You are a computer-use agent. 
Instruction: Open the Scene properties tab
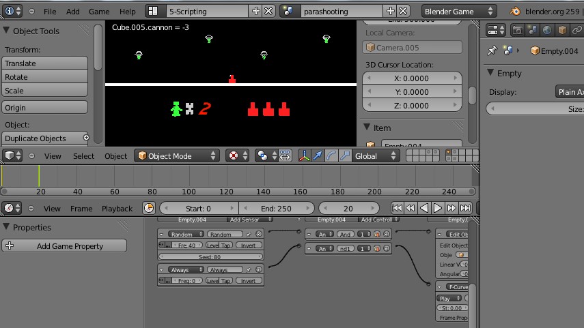(532, 30)
